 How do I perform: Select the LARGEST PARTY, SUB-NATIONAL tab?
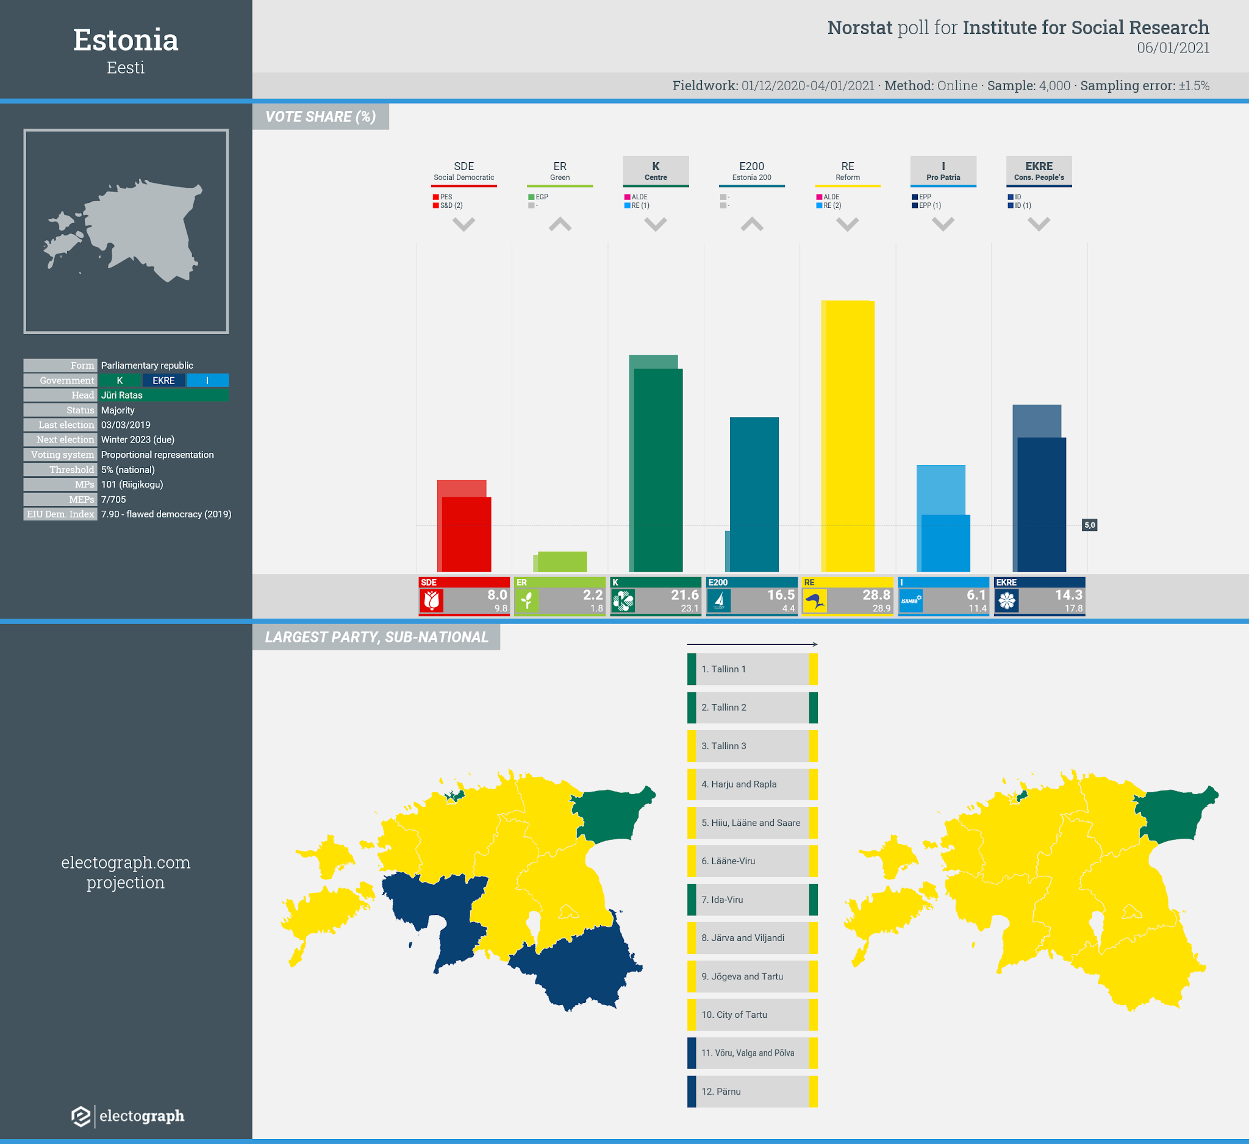pyautogui.click(x=376, y=637)
